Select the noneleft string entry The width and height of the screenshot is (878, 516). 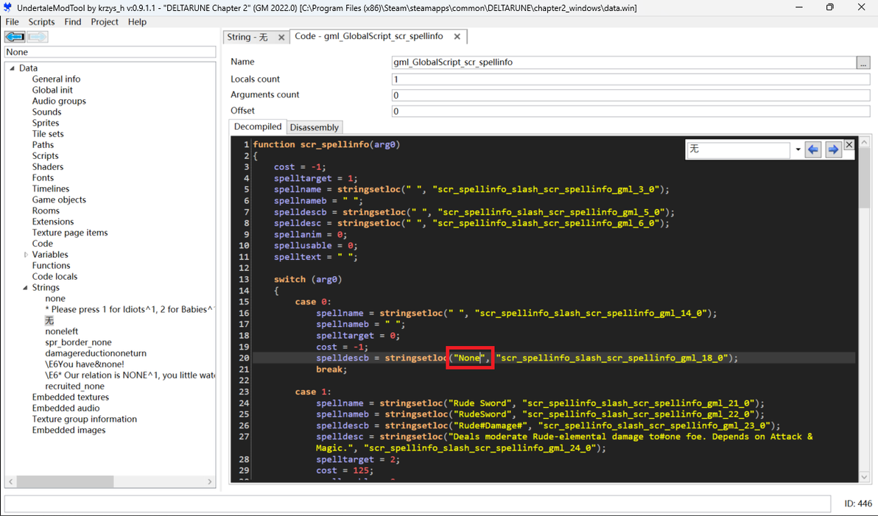tap(62, 331)
